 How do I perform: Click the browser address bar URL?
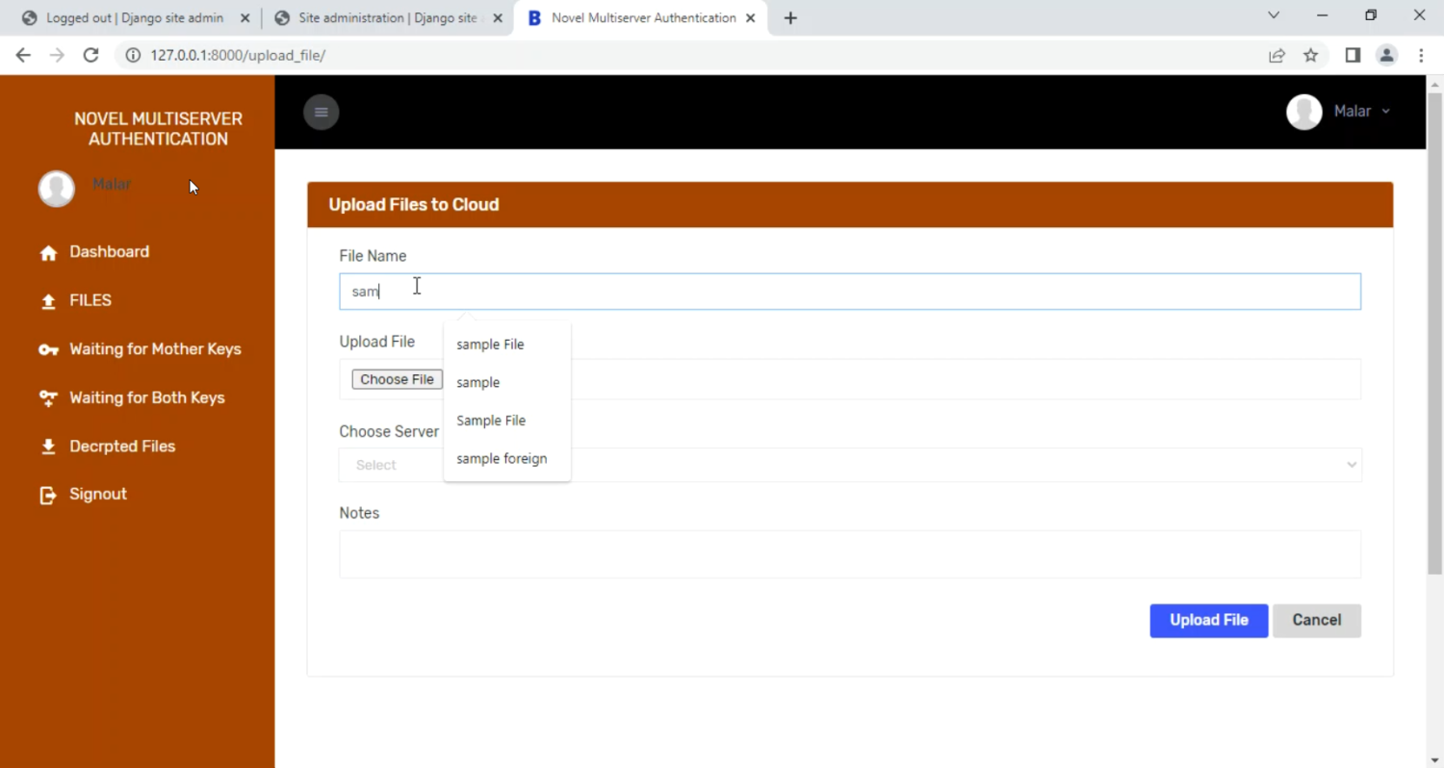238,55
